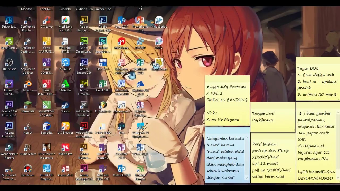Screen dimensions: 340x191
Task: Open Intel HD Graphics shortcut
Action: pyautogui.click(x=47, y=173)
